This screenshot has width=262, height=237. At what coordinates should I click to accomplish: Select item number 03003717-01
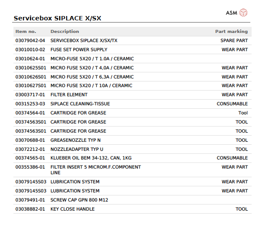click(x=30, y=95)
